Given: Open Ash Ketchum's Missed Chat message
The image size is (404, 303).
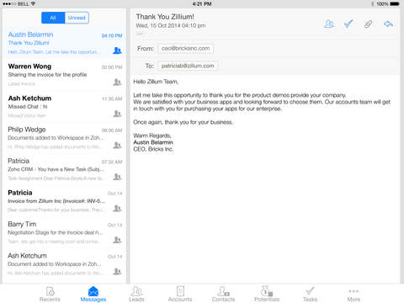Looking at the screenshot, I should tap(64, 106).
